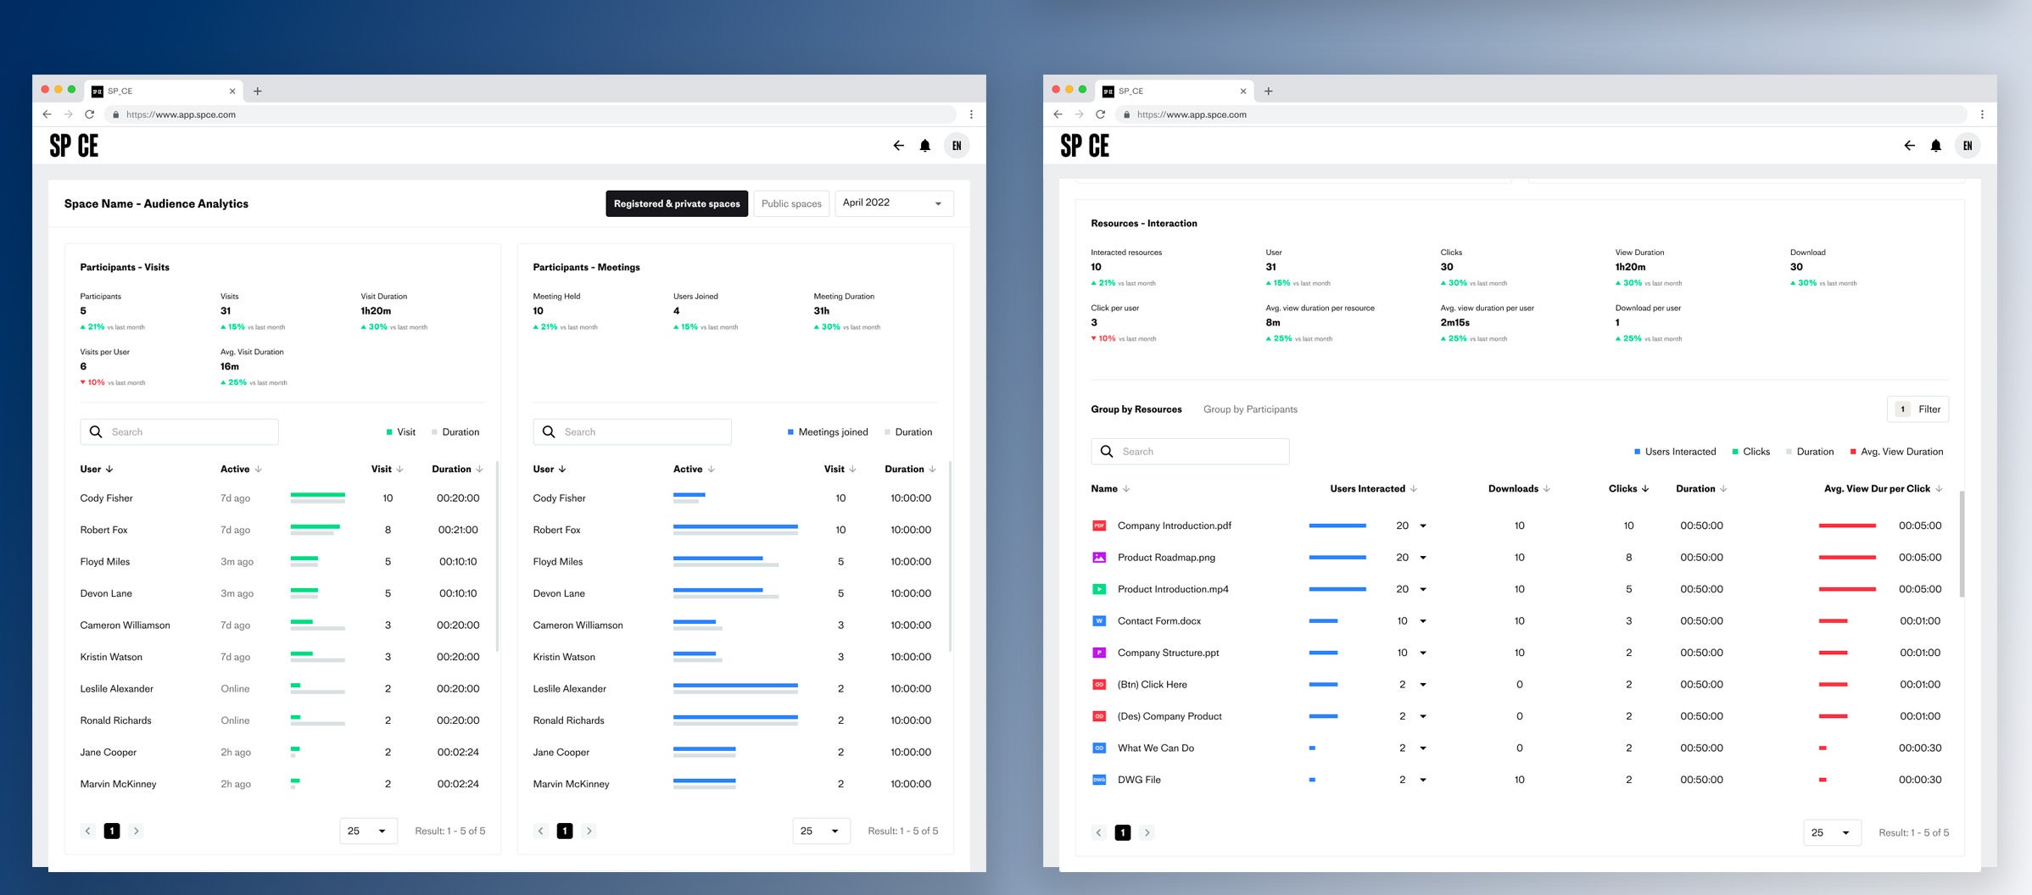Viewport: 2032px width, 895px height.
Task: Open new tab in left browser window
Action: (258, 91)
